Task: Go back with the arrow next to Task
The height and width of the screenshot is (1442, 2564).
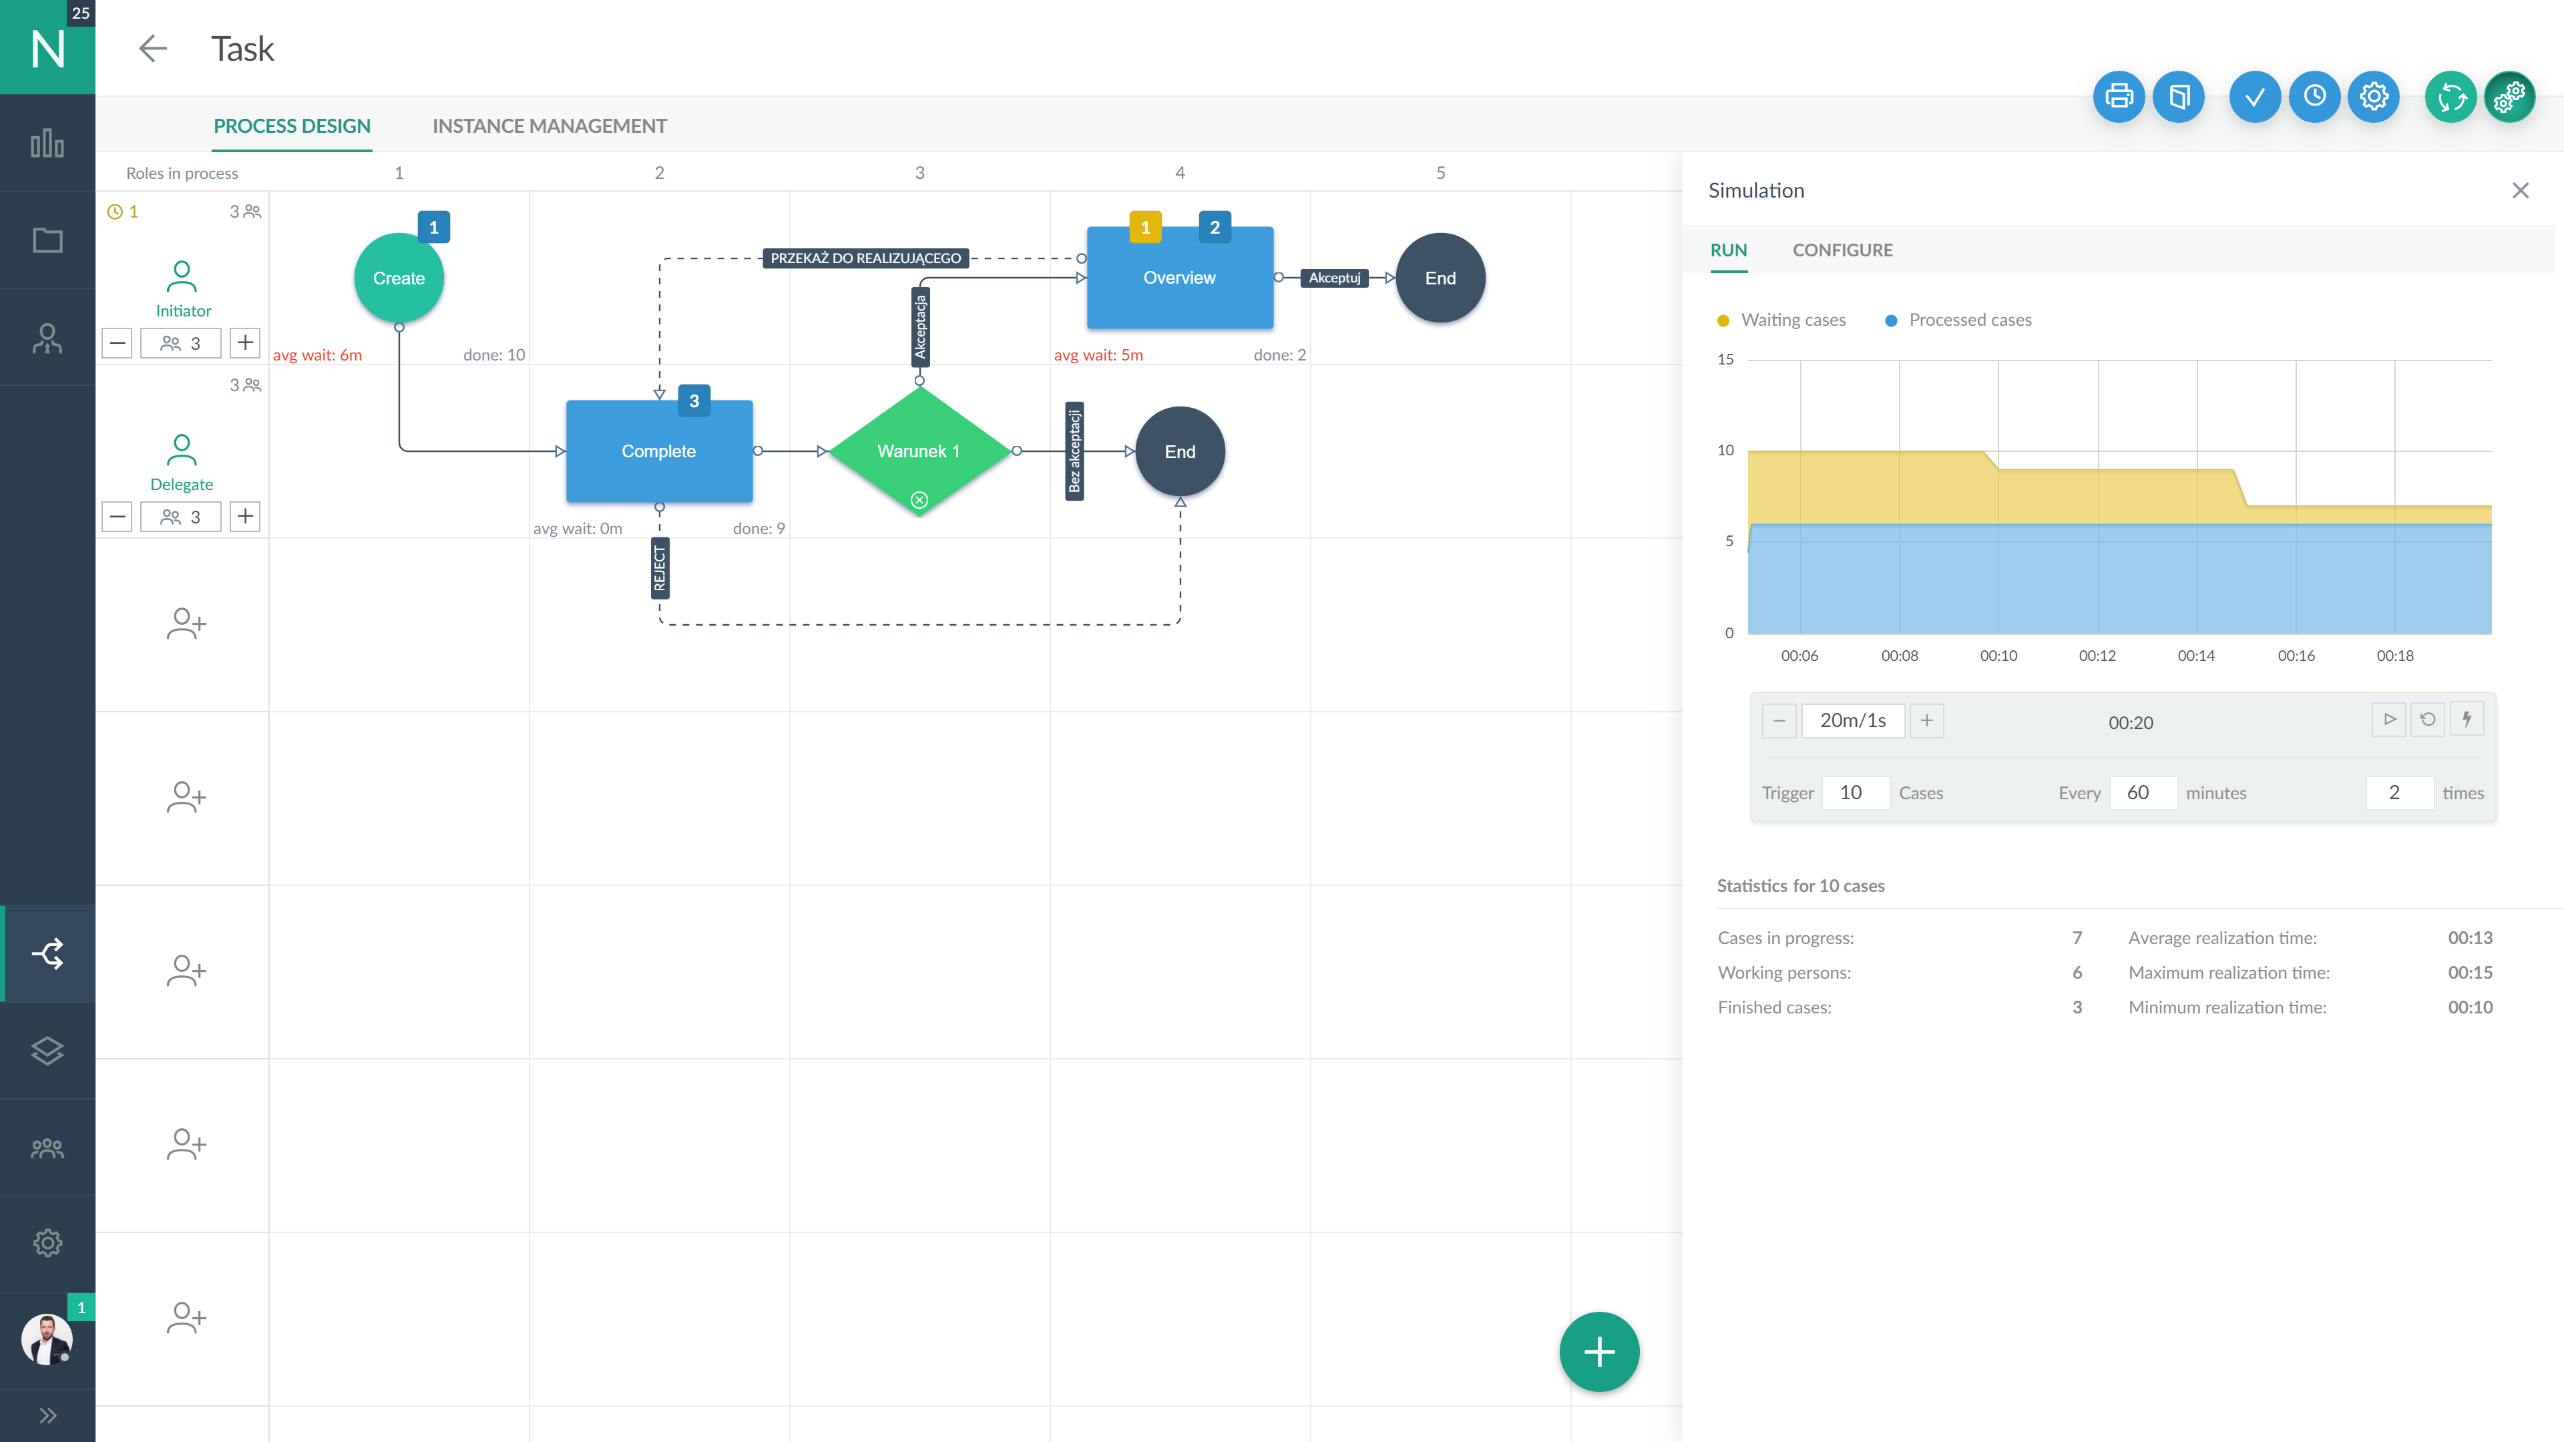Action: (x=152, y=48)
